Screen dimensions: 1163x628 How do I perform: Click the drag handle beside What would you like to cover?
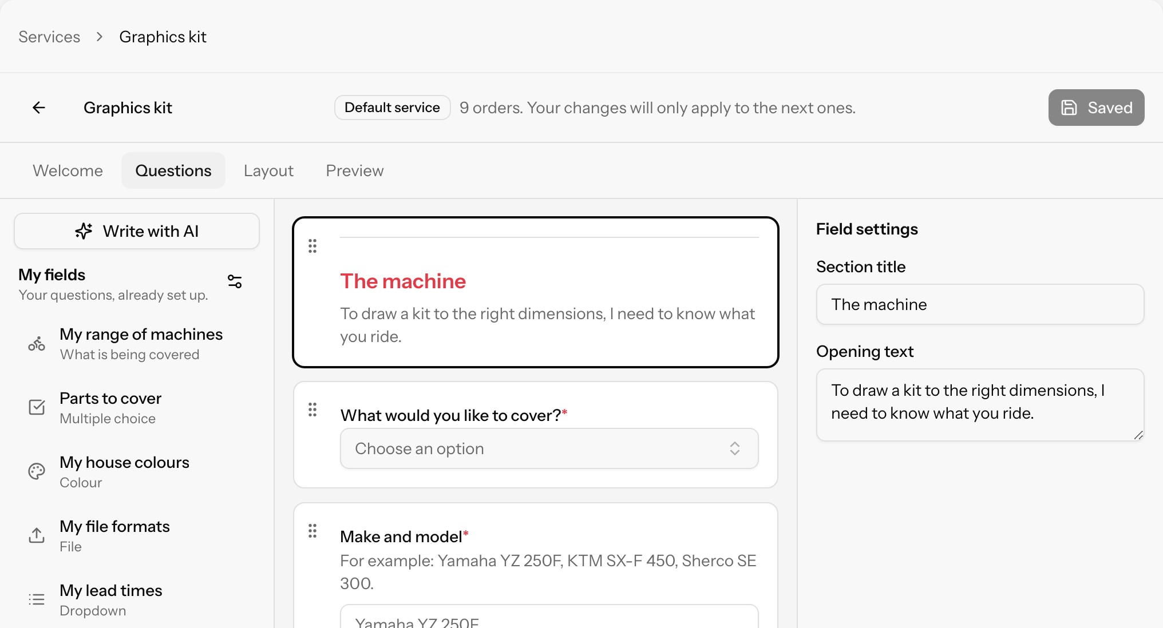tap(312, 410)
